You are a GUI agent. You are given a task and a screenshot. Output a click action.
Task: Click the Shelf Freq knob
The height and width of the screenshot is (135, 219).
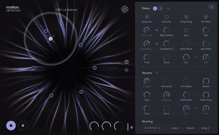206,95
